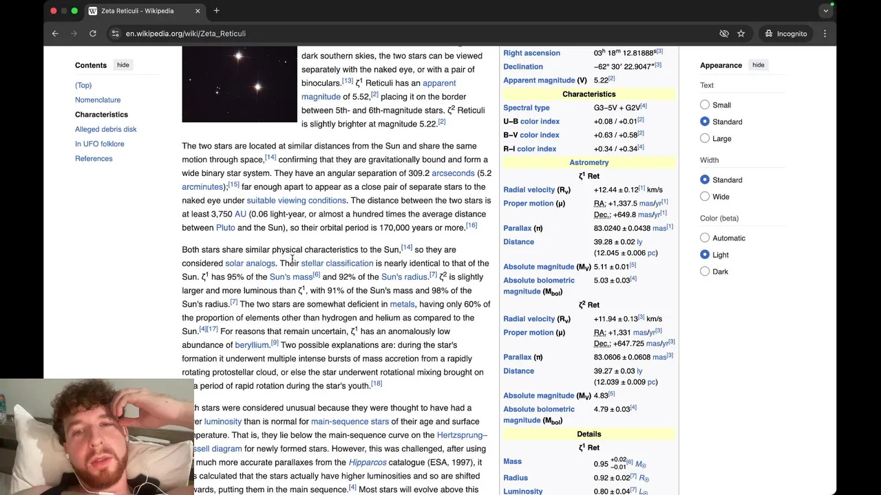Image resolution: width=881 pixels, height=495 pixels.
Task: View site information icon in address bar
Action: click(116, 33)
